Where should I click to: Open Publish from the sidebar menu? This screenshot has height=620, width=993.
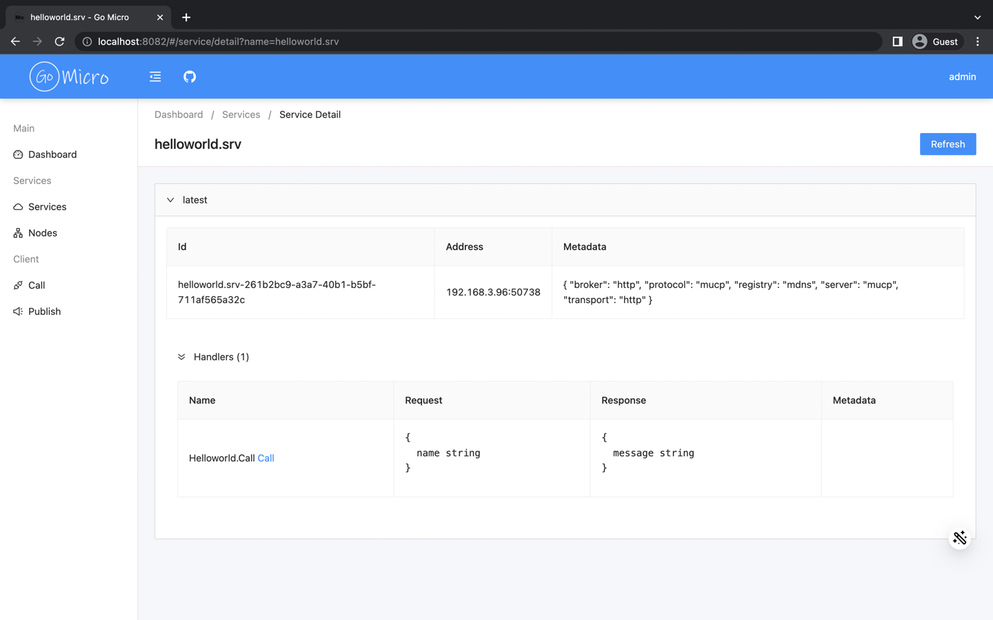(x=44, y=311)
